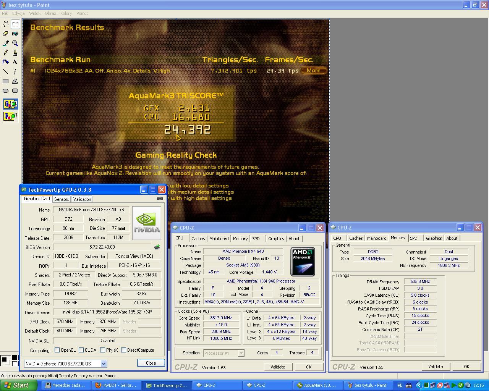Open the Pomoc menu in Paint
This screenshot has height=391, width=489.
[x=82, y=13]
